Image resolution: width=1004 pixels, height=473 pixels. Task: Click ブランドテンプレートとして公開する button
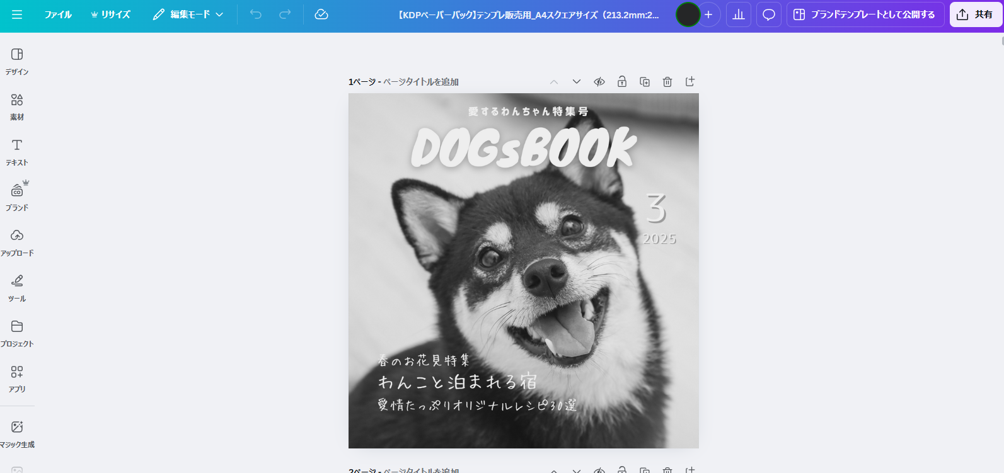point(865,14)
